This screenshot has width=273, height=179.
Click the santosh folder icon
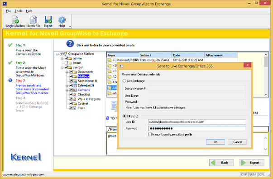point(70,67)
